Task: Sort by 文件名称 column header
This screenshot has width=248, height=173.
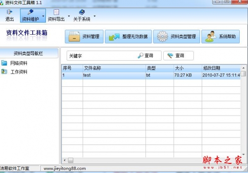Action: [x=114, y=68]
